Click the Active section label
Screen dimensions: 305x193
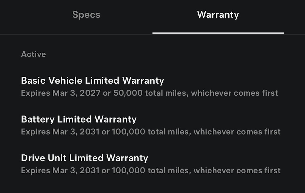(x=33, y=54)
